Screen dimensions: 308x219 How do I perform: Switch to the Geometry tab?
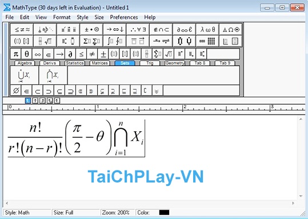(x=175, y=63)
